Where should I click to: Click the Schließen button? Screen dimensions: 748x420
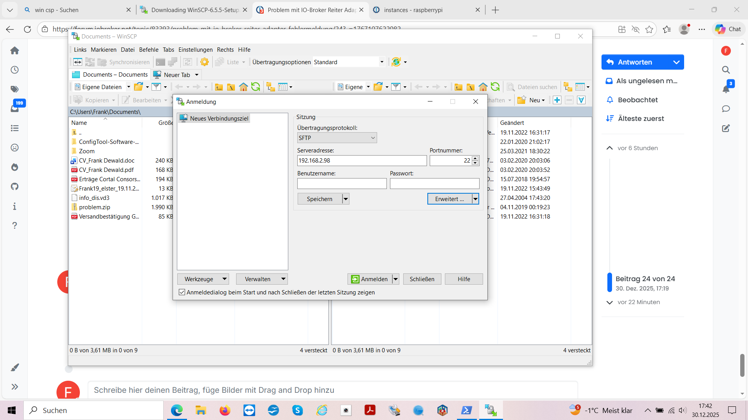tap(422, 279)
